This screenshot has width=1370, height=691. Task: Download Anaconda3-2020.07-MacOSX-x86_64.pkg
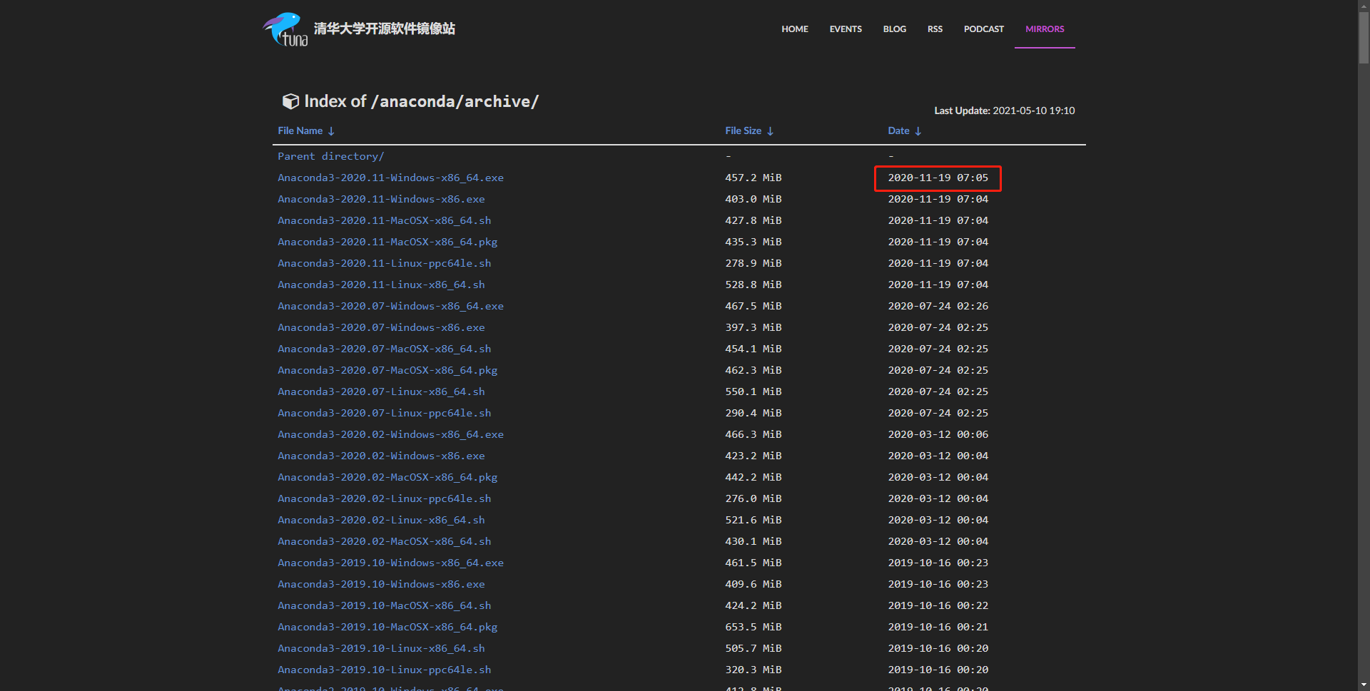(387, 370)
